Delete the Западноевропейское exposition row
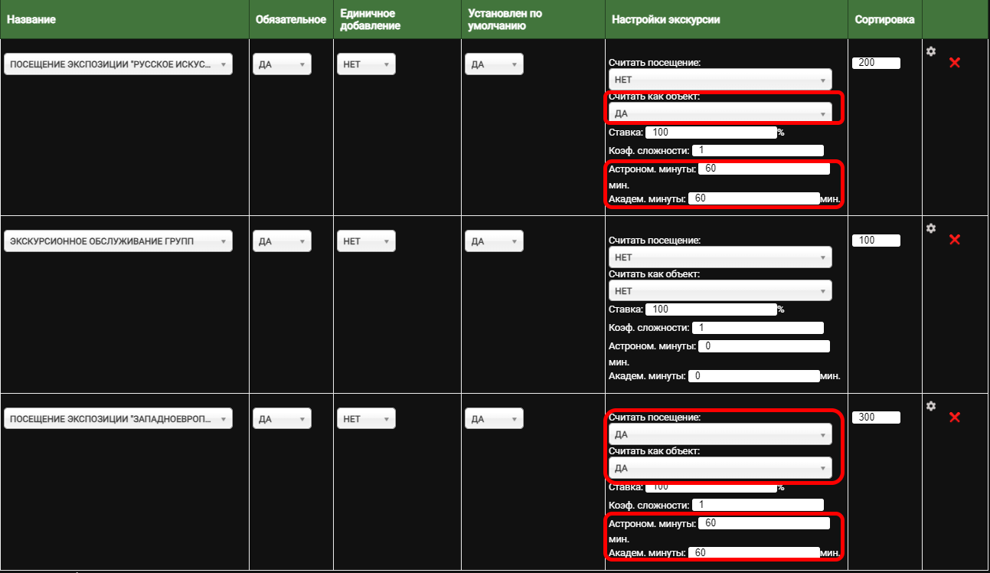 pos(954,417)
